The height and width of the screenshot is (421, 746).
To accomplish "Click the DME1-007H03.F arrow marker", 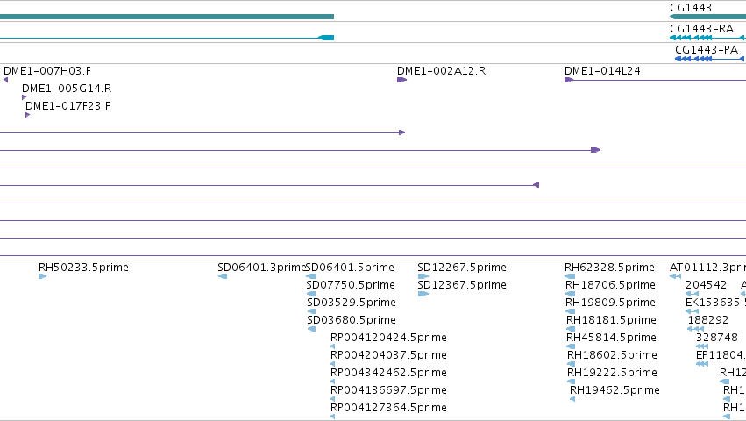I will 6,80.
